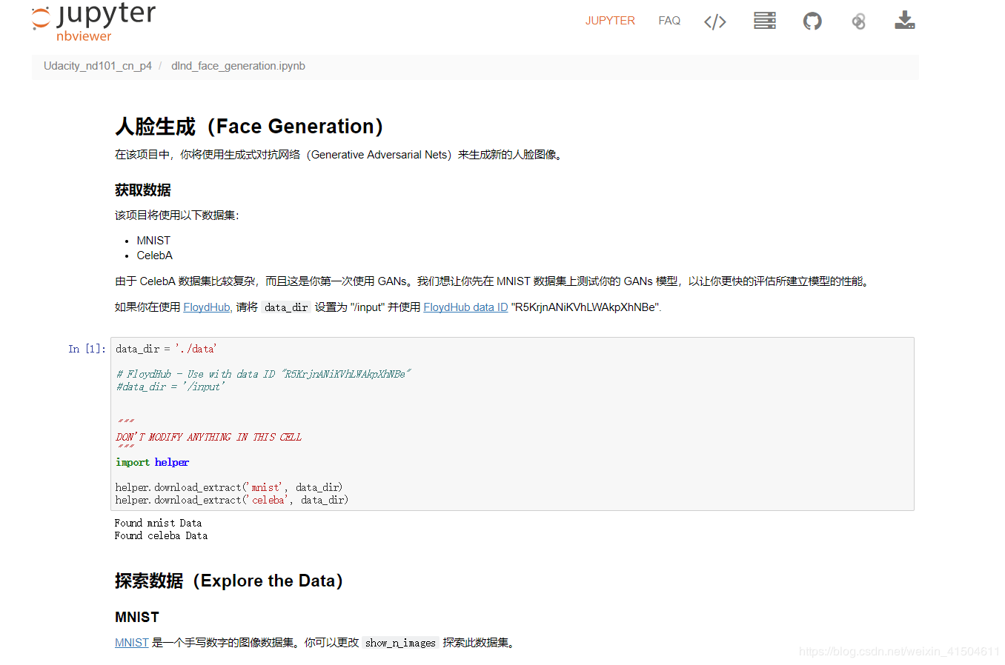Click the 'import helper' code line
Image resolution: width=1005 pixels, height=665 pixels.
coord(153,461)
